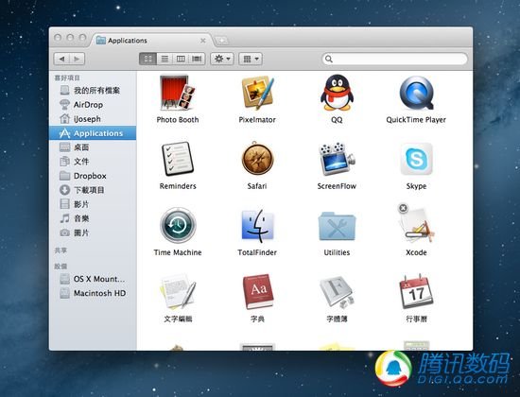Click the window zoom button
520x397 pixels.
coord(82,38)
